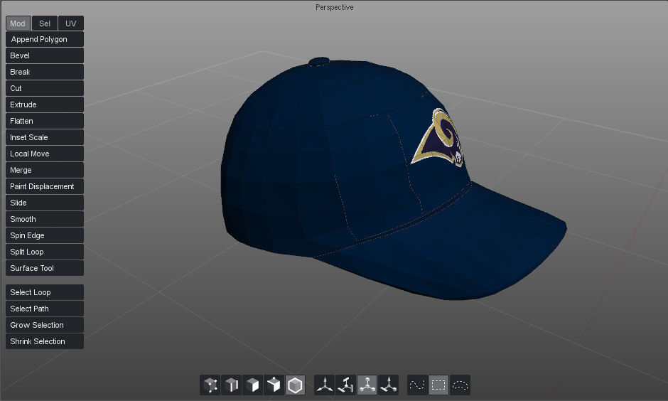
Task: Click the Cut tool button
Action: pos(45,88)
